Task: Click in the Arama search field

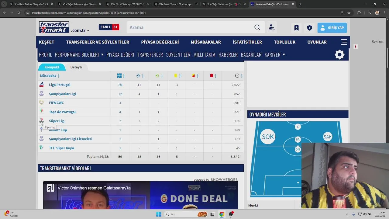Action: pos(191,27)
